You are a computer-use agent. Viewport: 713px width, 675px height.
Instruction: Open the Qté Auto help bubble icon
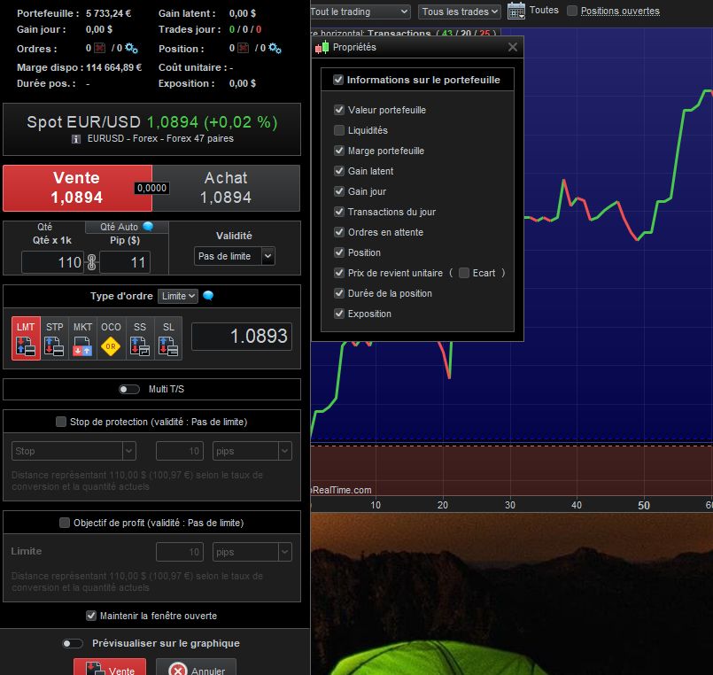(x=148, y=226)
